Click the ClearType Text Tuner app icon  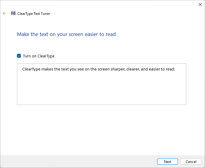pyautogui.click(x=13, y=13)
